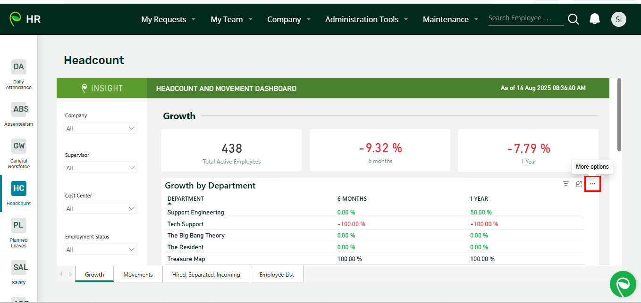This screenshot has width=641, height=303.
Task: Click More options ellipsis on the table
Action: [x=592, y=184]
